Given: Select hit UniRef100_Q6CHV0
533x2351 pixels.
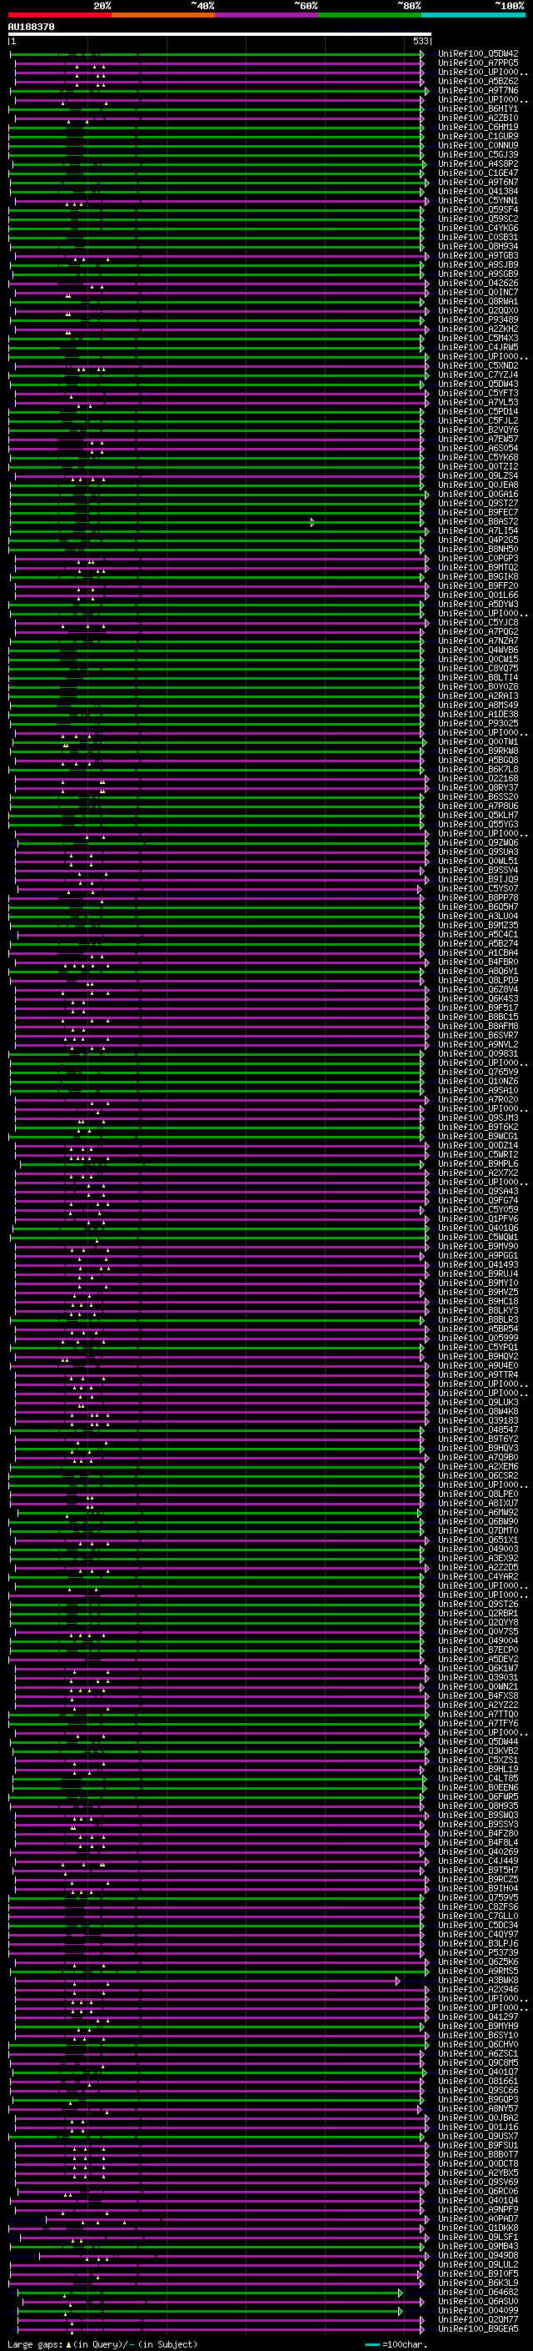Looking at the screenshot, I should pos(477,2044).
